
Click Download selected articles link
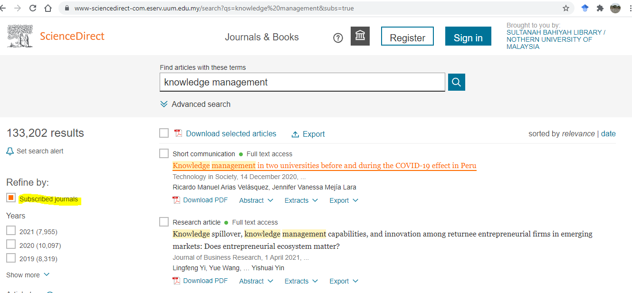pyautogui.click(x=231, y=134)
